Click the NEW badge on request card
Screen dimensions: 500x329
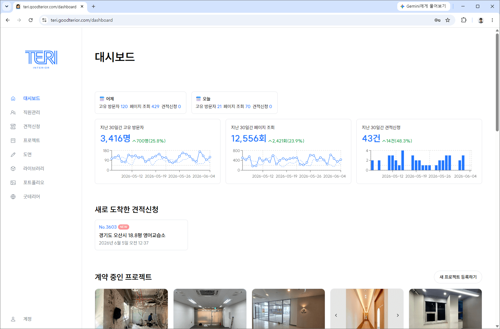[x=123, y=227]
